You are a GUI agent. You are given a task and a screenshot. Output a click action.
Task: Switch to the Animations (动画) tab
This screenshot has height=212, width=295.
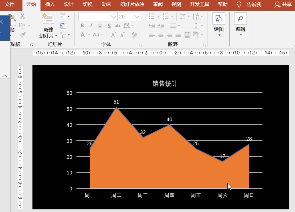(x=107, y=4)
